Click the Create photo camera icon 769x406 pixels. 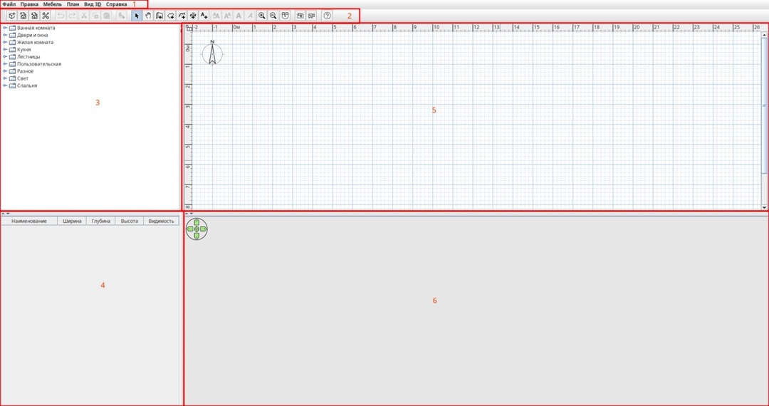click(300, 16)
